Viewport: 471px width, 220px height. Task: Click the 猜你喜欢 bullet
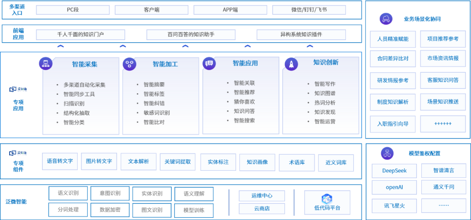244,102
